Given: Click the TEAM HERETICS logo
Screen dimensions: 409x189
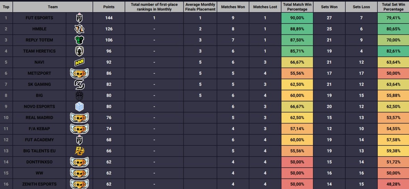Looking at the screenshot, I should [x=79, y=51].
